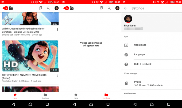Open YouTube Go logo on Downloads screen
182x108 pixels.
coord(68,8)
